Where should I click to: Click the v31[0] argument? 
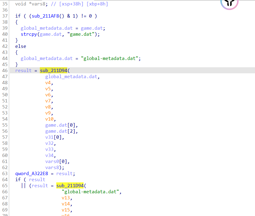(x=53, y=137)
